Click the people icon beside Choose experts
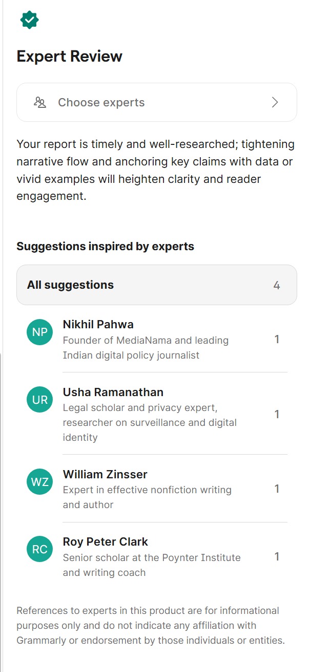The width and height of the screenshot is (310, 672). point(40,102)
